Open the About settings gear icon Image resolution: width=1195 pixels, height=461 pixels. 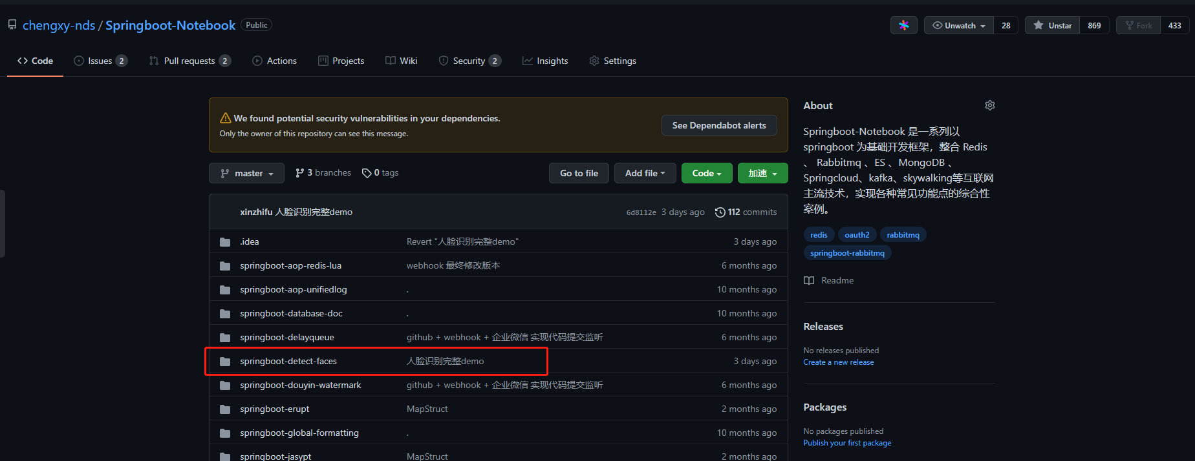989,105
